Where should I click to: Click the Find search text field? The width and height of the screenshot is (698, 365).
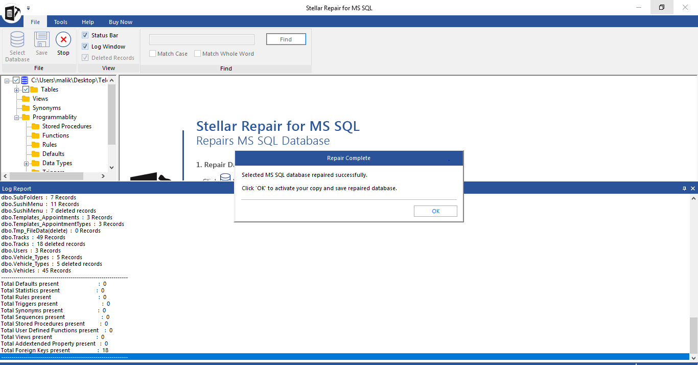coord(202,39)
